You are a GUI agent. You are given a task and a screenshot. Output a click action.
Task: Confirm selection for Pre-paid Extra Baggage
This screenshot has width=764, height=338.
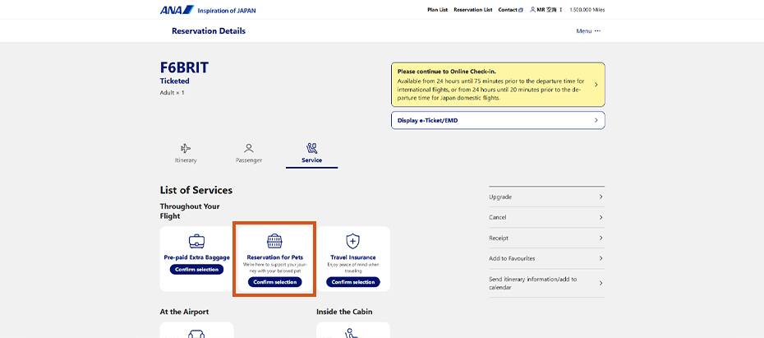(x=197, y=270)
